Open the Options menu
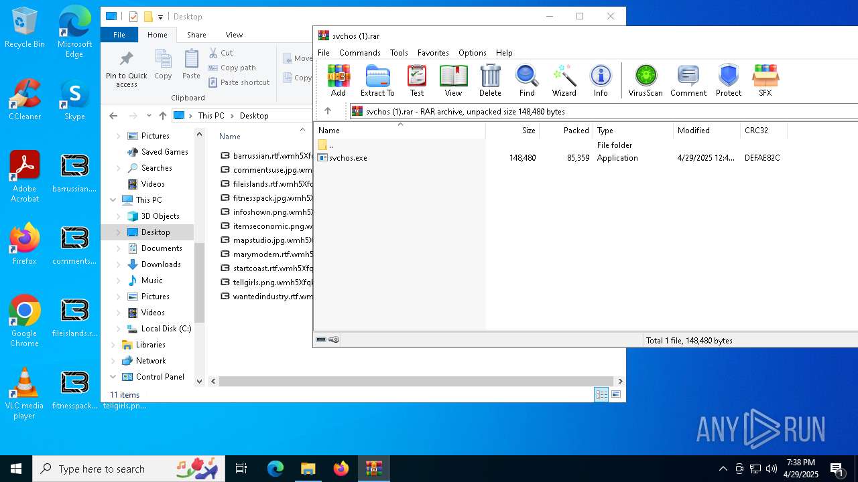This screenshot has height=482, width=858. click(473, 53)
